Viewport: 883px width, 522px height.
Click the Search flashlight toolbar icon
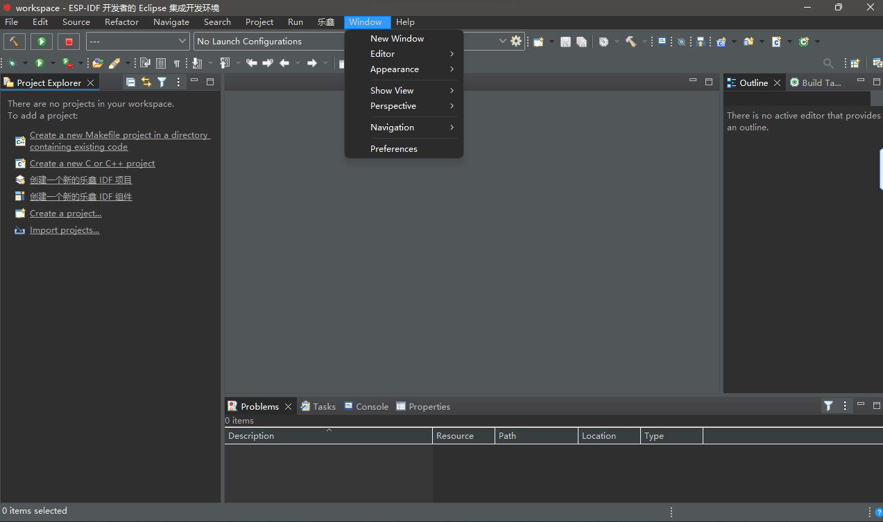click(114, 63)
